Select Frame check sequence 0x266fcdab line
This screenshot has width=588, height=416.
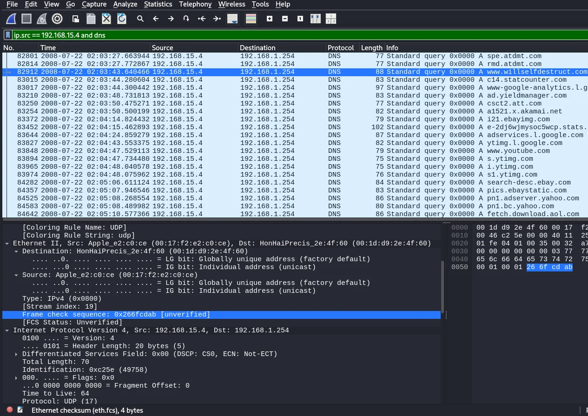pyautogui.click(x=221, y=315)
